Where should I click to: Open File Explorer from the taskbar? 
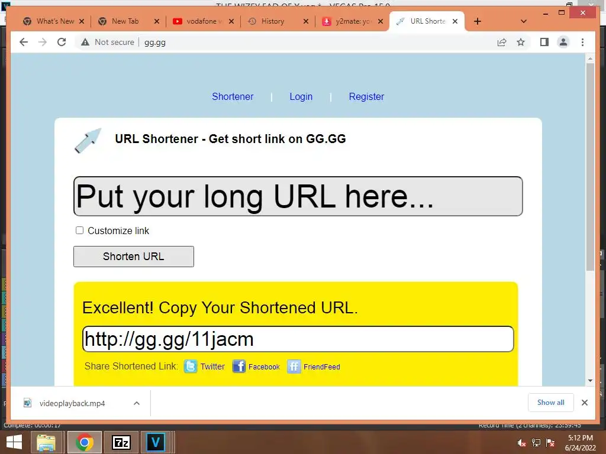(46, 442)
